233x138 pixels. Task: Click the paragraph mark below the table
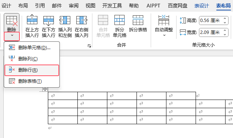[50, 128]
